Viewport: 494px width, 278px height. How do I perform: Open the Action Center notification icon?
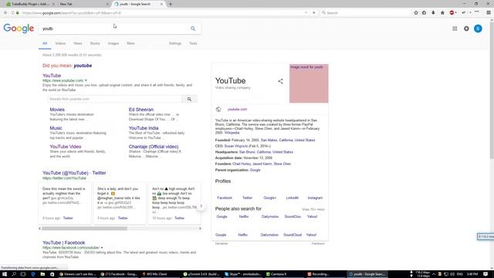point(486,274)
